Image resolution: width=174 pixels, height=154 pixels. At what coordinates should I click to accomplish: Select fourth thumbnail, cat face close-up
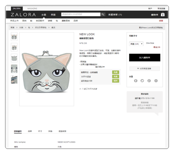(14, 69)
